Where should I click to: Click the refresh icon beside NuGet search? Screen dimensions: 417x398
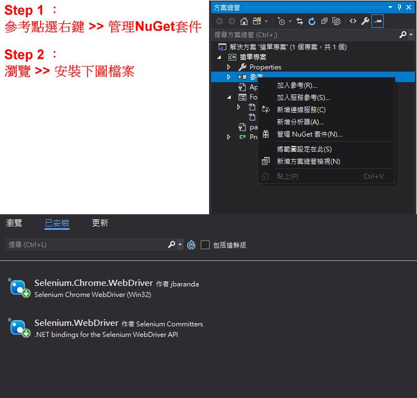tap(191, 245)
